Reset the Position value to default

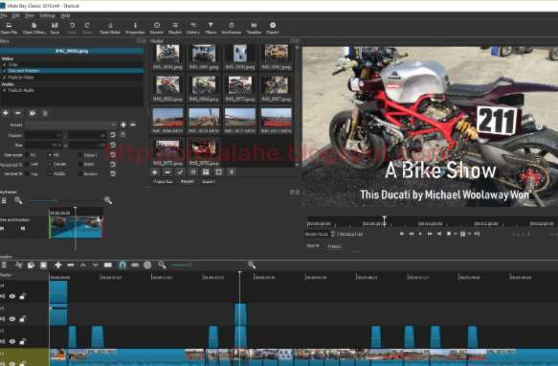click(x=112, y=135)
